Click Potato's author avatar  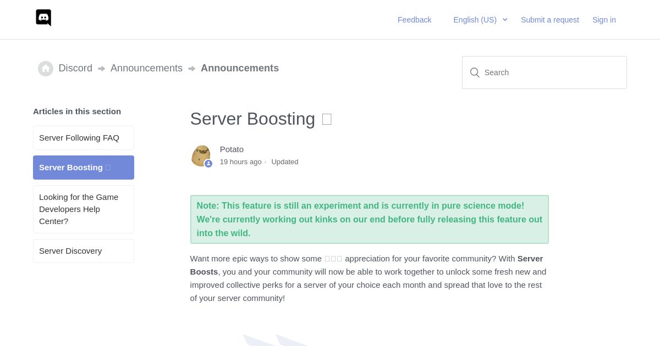point(201,155)
